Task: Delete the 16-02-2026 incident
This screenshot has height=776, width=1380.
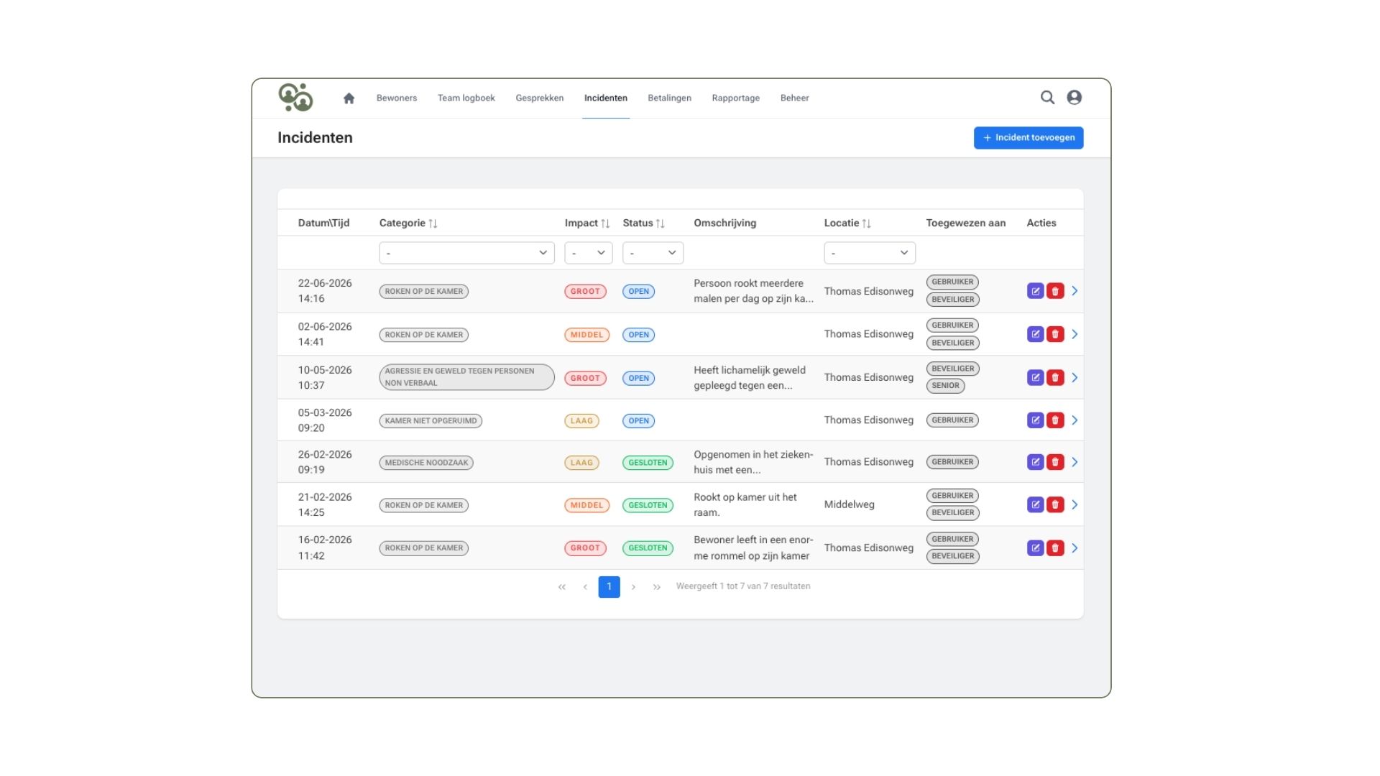Action: click(x=1055, y=548)
